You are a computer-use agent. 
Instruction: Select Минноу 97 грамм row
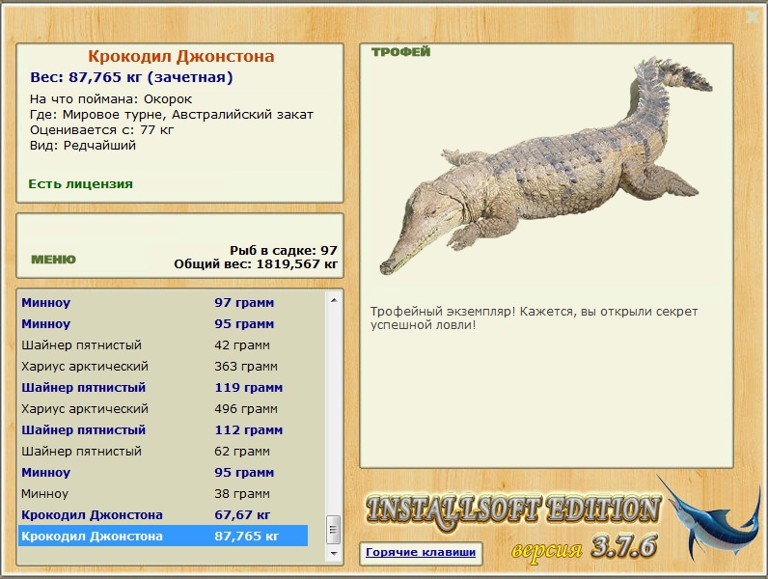(x=164, y=303)
